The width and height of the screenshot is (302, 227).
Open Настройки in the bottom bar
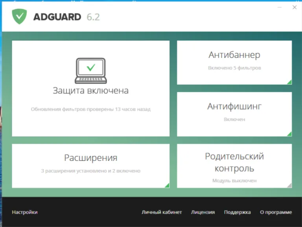[25, 212]
